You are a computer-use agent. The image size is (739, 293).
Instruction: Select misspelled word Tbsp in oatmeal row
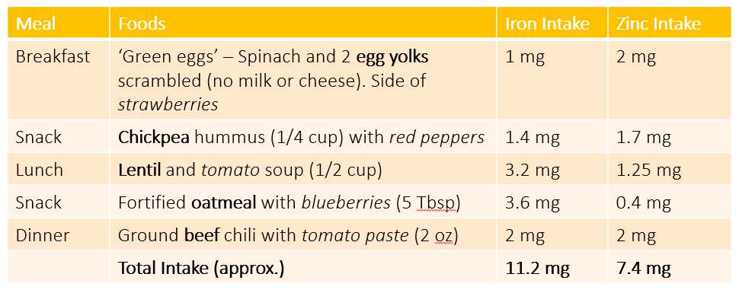coord(434,203)
